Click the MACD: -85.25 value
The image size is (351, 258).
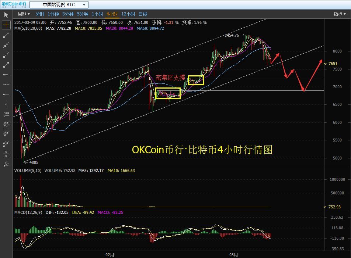coord(110,212)
